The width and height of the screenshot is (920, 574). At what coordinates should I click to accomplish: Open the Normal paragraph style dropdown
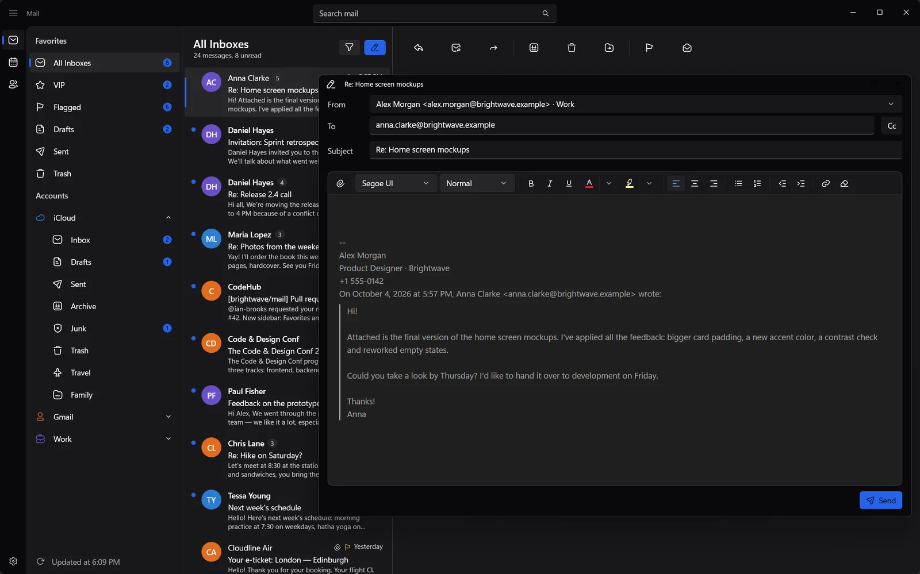pos(477,183)
